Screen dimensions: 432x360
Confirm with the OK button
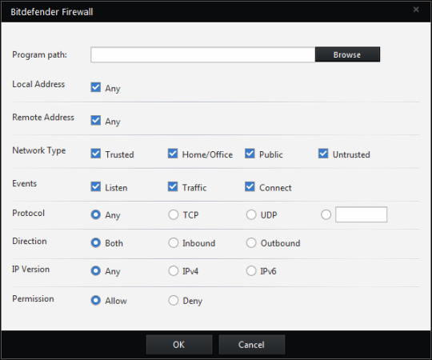point(179,345)
